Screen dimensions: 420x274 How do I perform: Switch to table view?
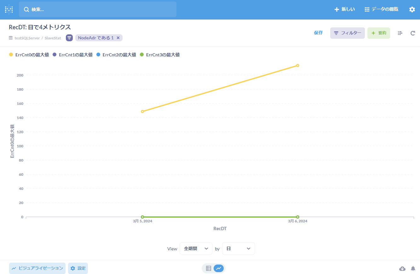(x=208, y=268)
